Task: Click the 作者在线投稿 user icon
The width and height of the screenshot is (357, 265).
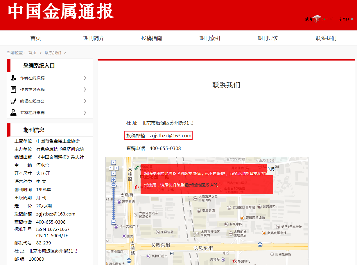Action: point(13,78)
